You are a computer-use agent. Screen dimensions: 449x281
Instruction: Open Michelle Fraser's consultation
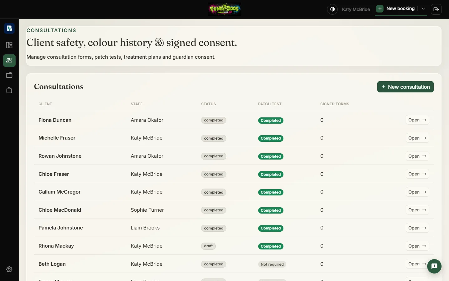tap(417, 138)
